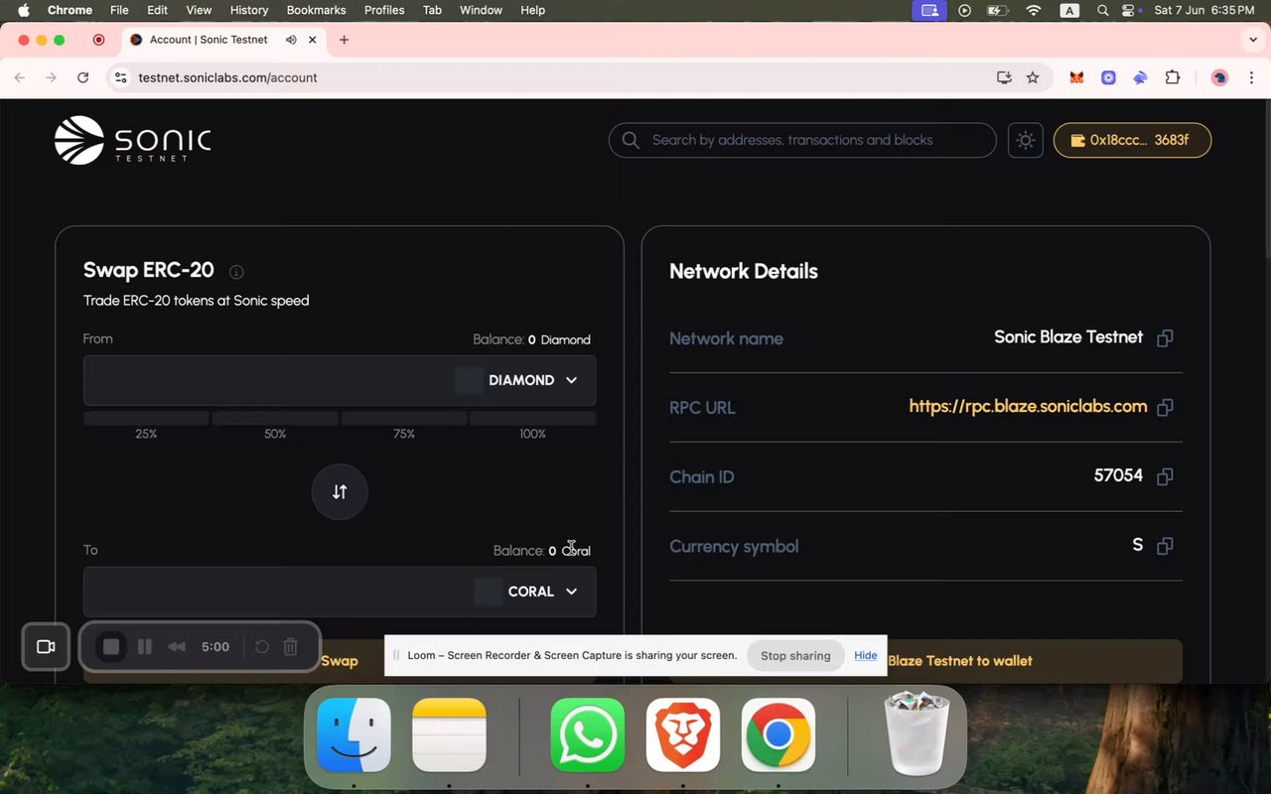Stop the Loom recording
Image resolution: width=1271 pixels, height=794 pixels.
[x=111, y=647]
